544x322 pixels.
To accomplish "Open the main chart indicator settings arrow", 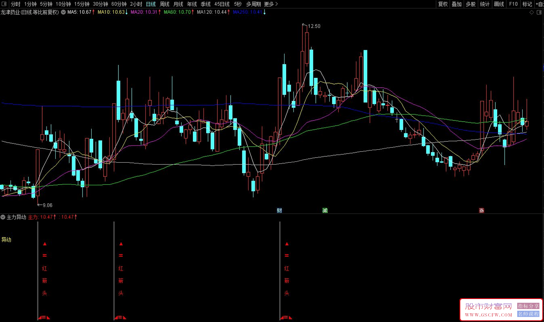I will click(x=63, y=12).
